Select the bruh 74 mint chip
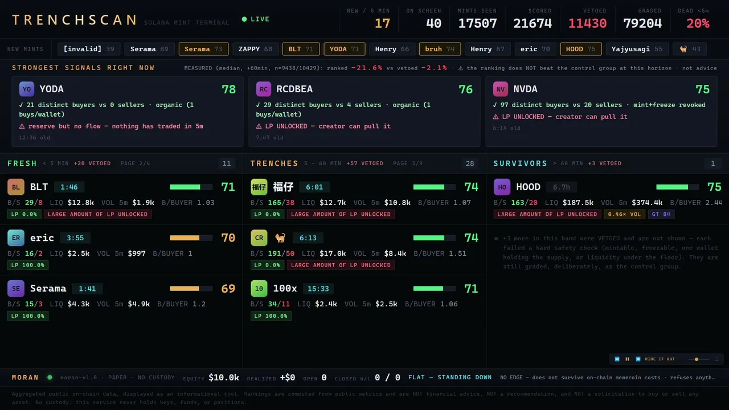This screenshot has height=410, width=729. coord(440,49)
